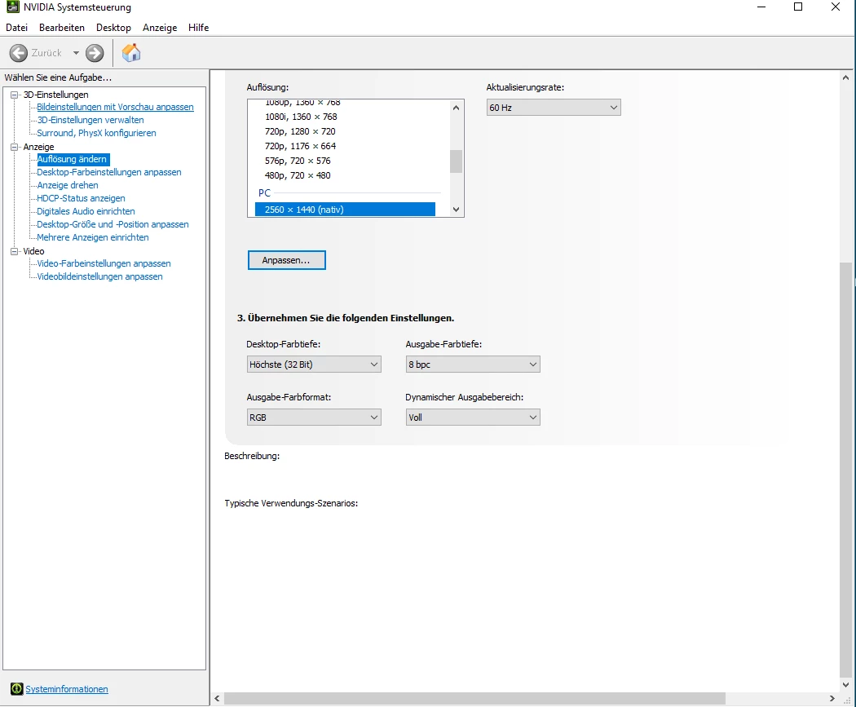Open HDCP-Status anzeigen page

pos(81,199)
